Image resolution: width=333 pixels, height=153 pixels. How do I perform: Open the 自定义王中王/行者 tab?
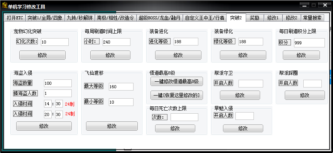(x=205, y=18)
